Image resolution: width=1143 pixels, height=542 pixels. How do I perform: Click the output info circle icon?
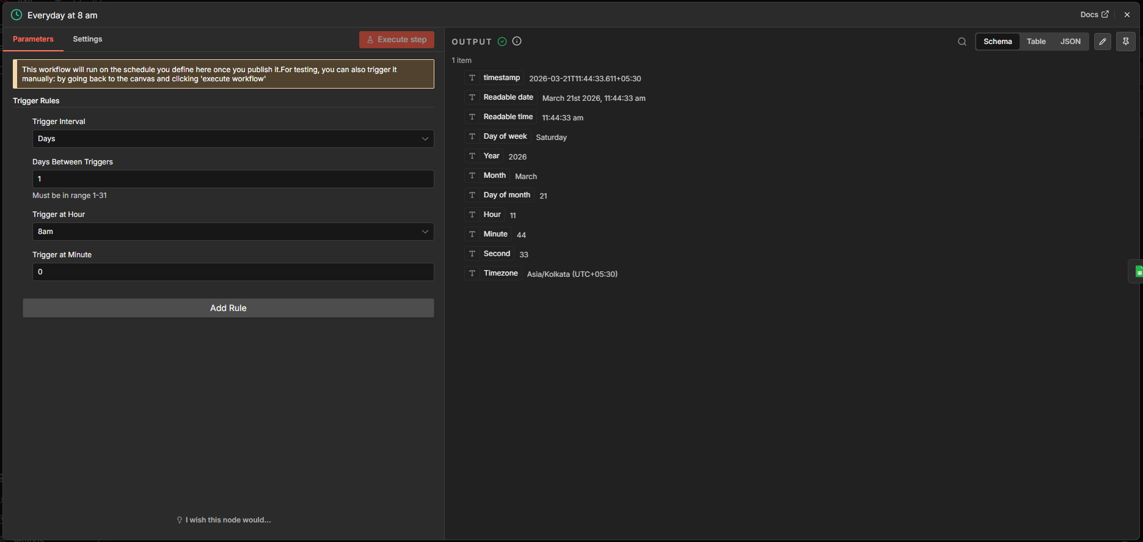(517, 42)
